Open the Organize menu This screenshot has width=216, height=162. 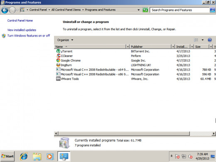tap(65, 40)
